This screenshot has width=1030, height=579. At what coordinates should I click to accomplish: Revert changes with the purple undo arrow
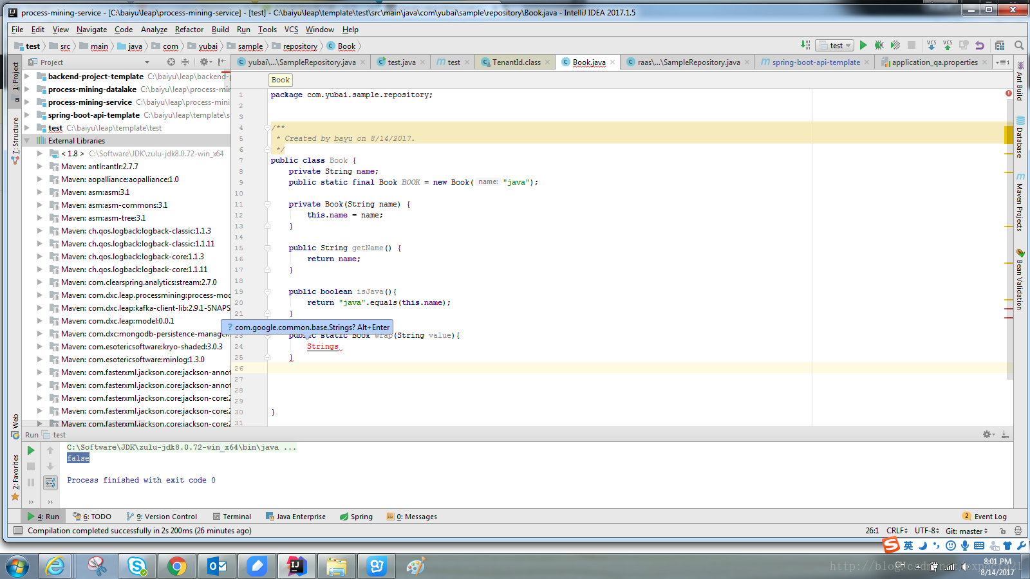click(x=980, y=45)
